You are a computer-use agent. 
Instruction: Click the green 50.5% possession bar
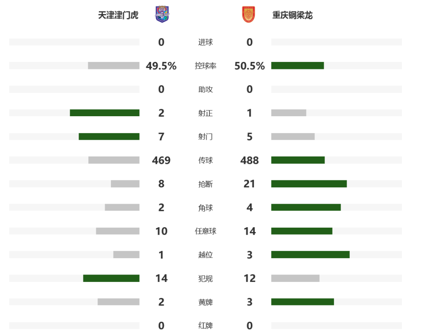point(297,66)
